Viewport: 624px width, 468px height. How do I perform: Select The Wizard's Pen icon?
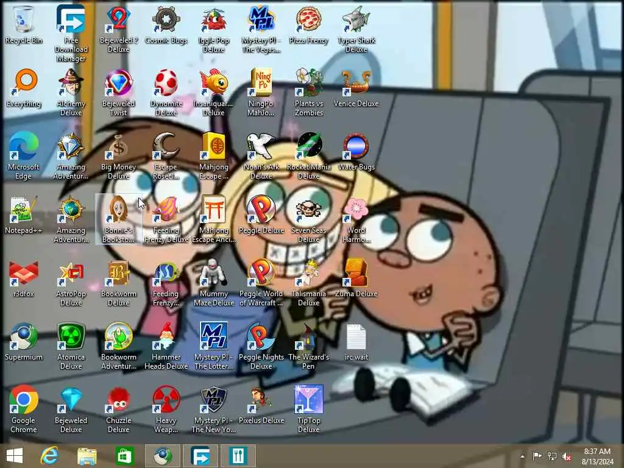308,346
